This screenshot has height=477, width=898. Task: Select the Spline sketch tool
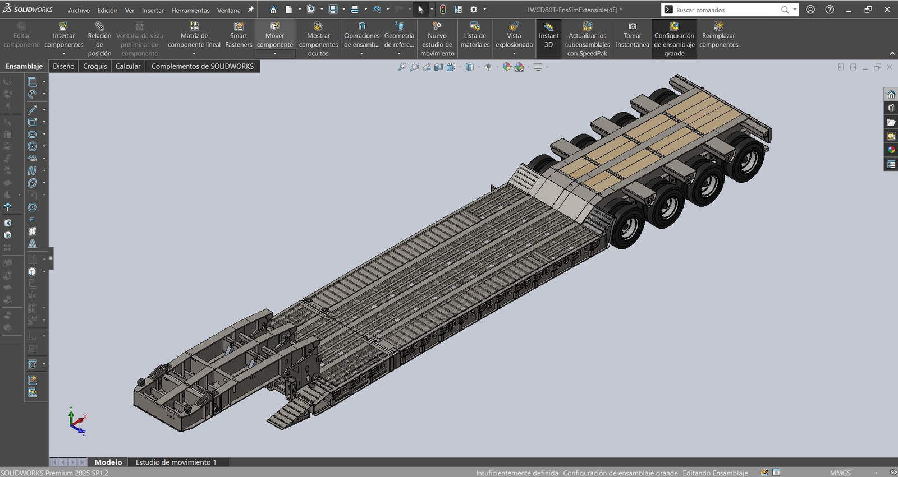33,170
